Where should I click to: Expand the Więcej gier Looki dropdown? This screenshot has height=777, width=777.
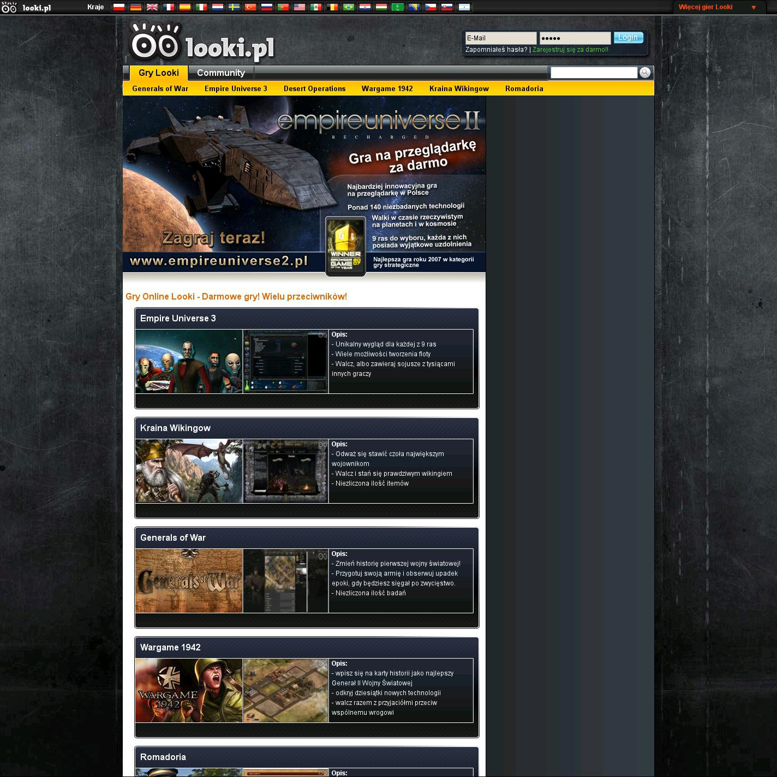point(717,7)
